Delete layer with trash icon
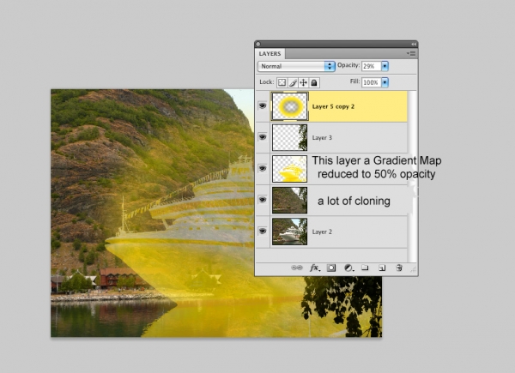The width and height of the screenshot is (515, 373). (x=399, y=268)
